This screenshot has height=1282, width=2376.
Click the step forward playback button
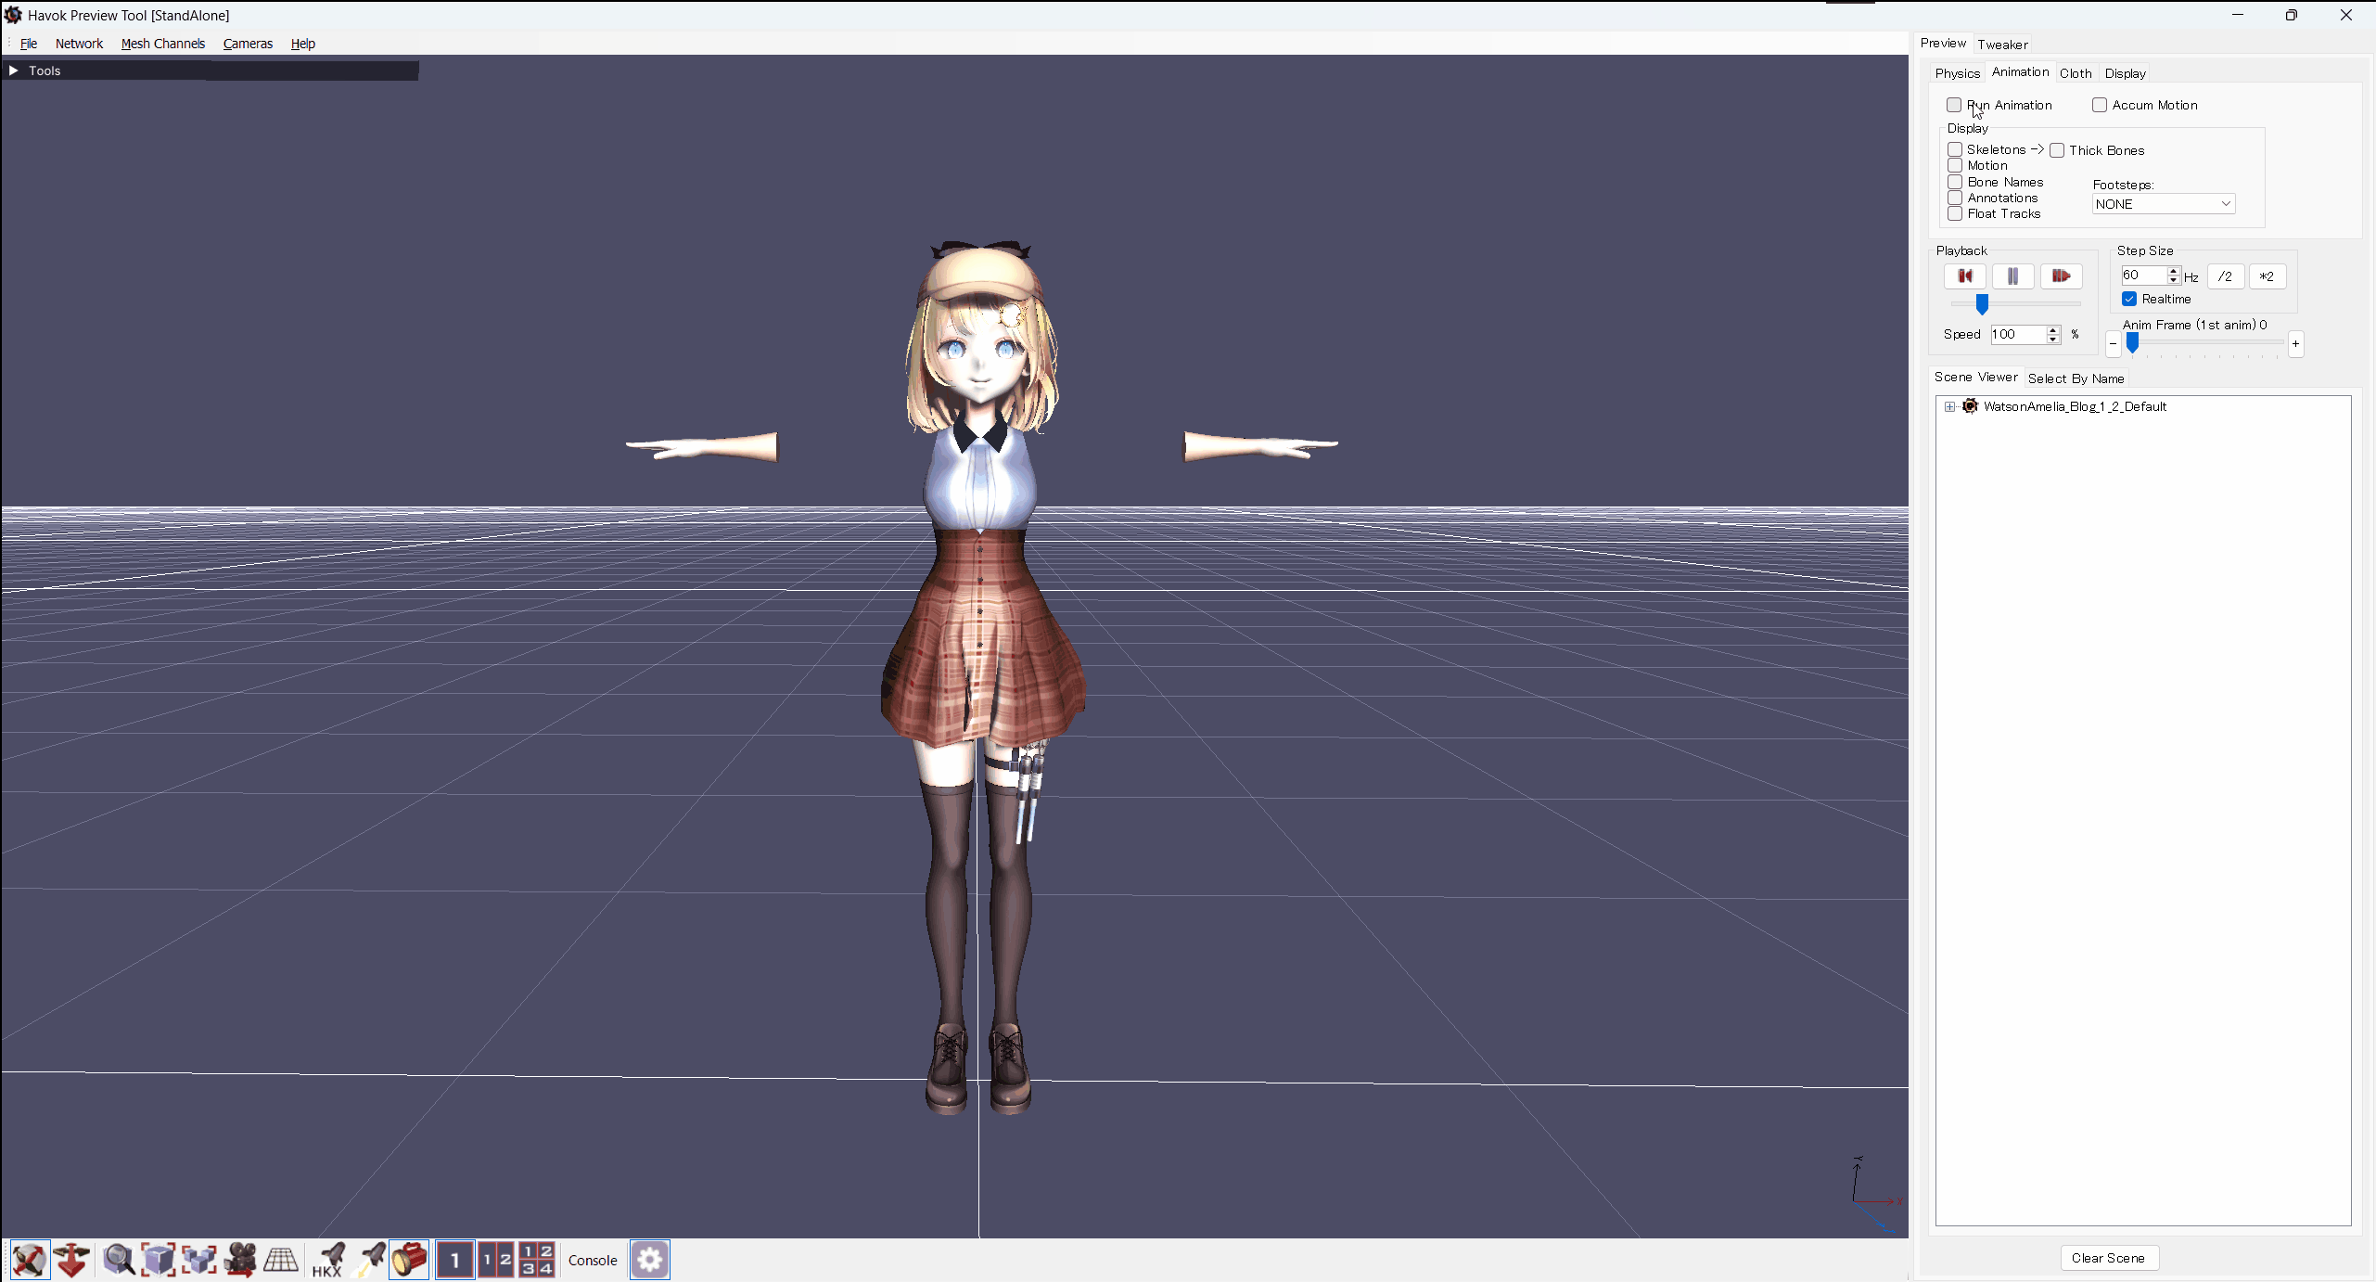pyautogui.click(x=2061, y=276)
